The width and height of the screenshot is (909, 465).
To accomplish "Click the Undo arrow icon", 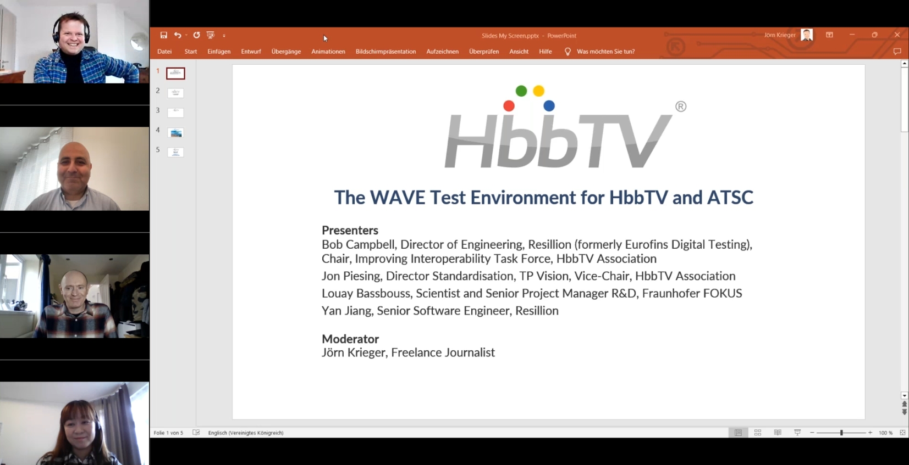I will pyautogui.click(x=178, y=35).
